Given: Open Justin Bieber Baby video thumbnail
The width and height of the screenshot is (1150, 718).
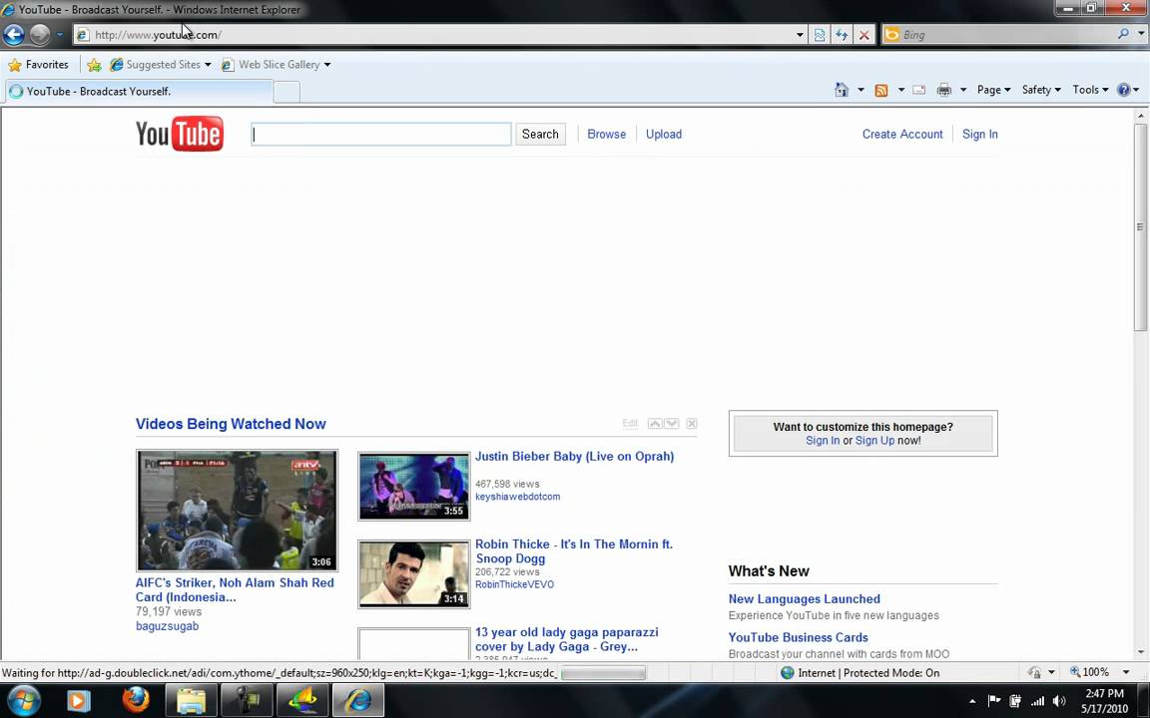Looking at the screenshot, I should pos(413,487).
